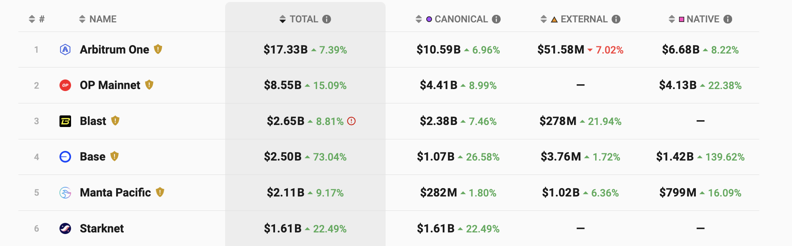Click Base's $2.50B total value cell
The image size is (792, 246).
pyautogui.click(x=283, y=157)
